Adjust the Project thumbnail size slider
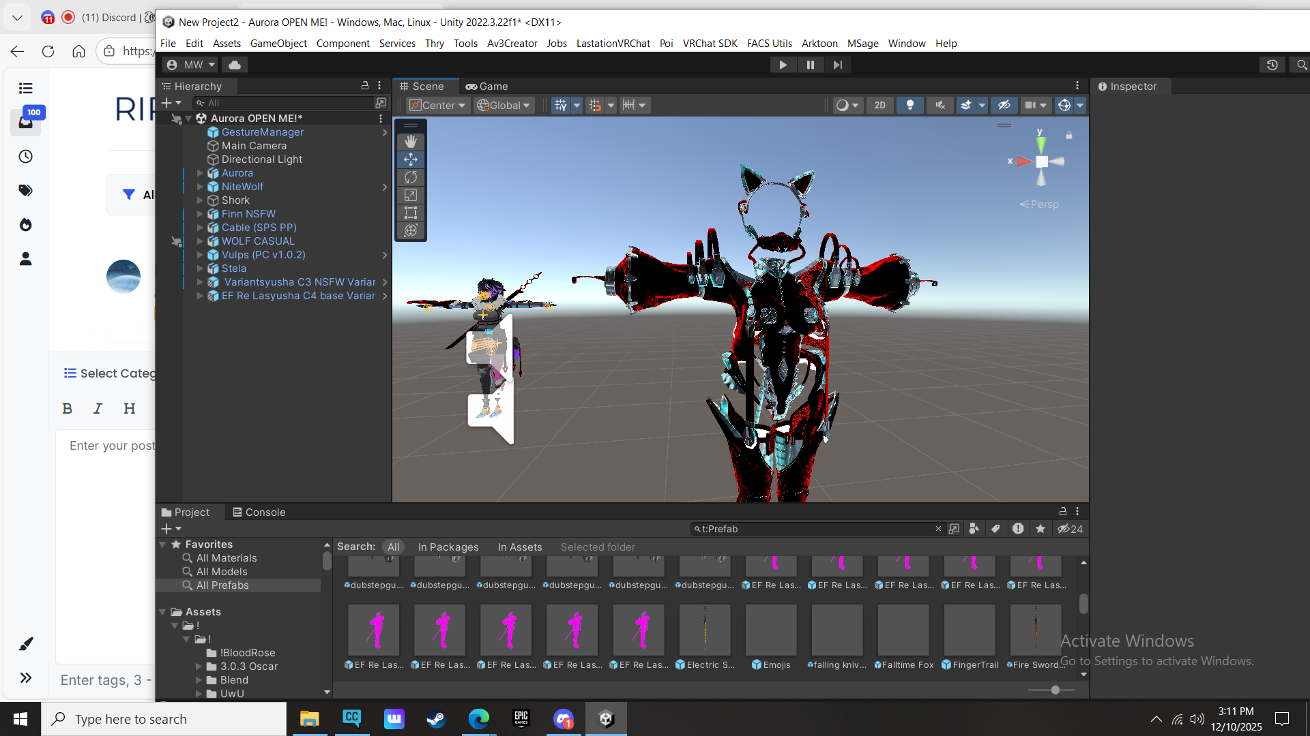Image resolution: width=1310 pixels, height=736 pixels. click(x=1056, y=690)
